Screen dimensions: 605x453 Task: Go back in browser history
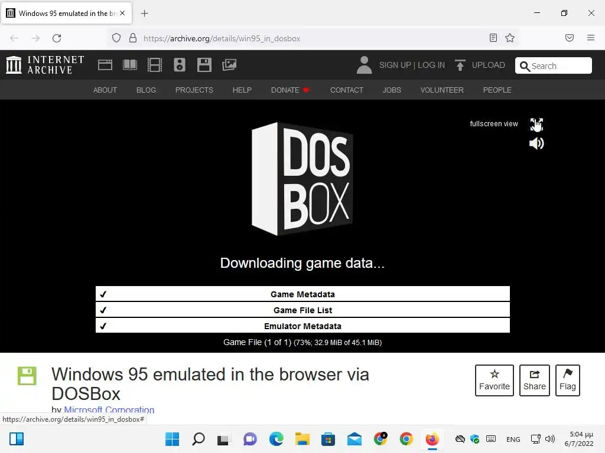coord(14,38)
